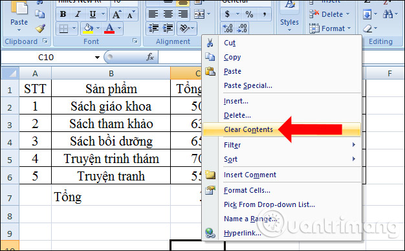Expand the Filter submenu
Viewport: 405px width, 251px height.
coord(281,145)
